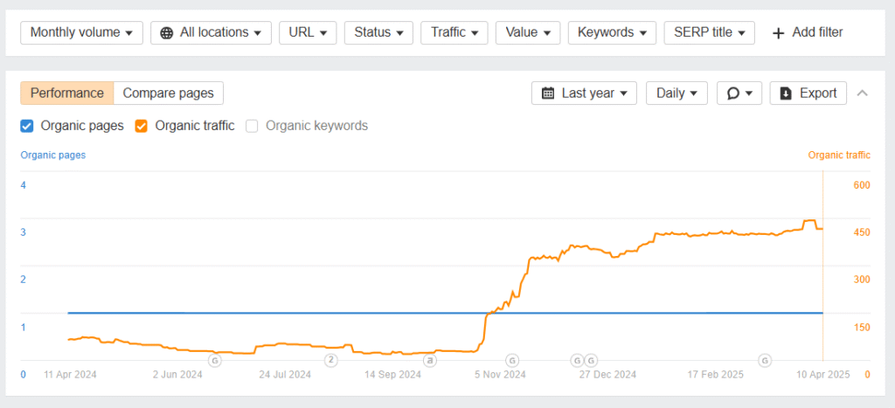Uncheck the Organic pages checkbox
The image size is (895, 408).
coord(27,126)
